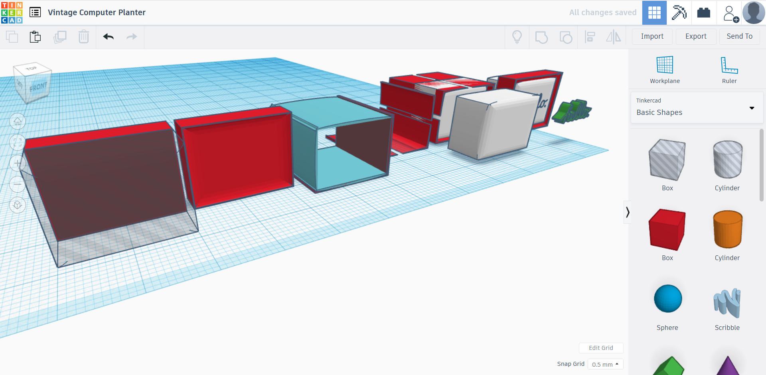The width and height of the screenshot is (766, 375).
Task: Select the Workplane tool
Action: pyautogui.click(x=665, y=70)
